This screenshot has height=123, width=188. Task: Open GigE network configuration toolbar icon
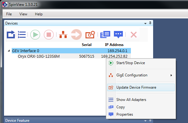tap(63, 35)
